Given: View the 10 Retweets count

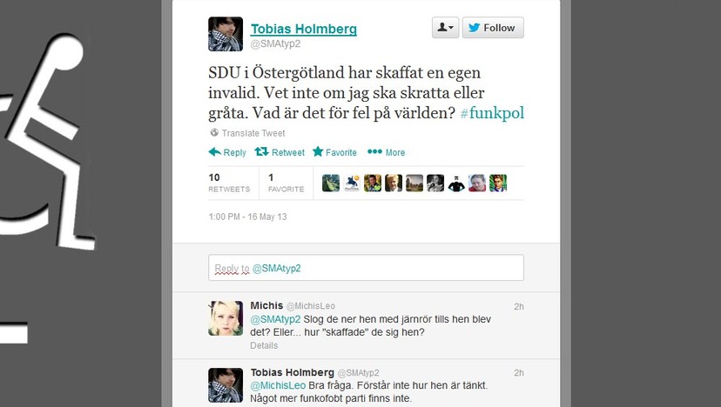Looking at the screenshot, I should [x=229, y=183].
